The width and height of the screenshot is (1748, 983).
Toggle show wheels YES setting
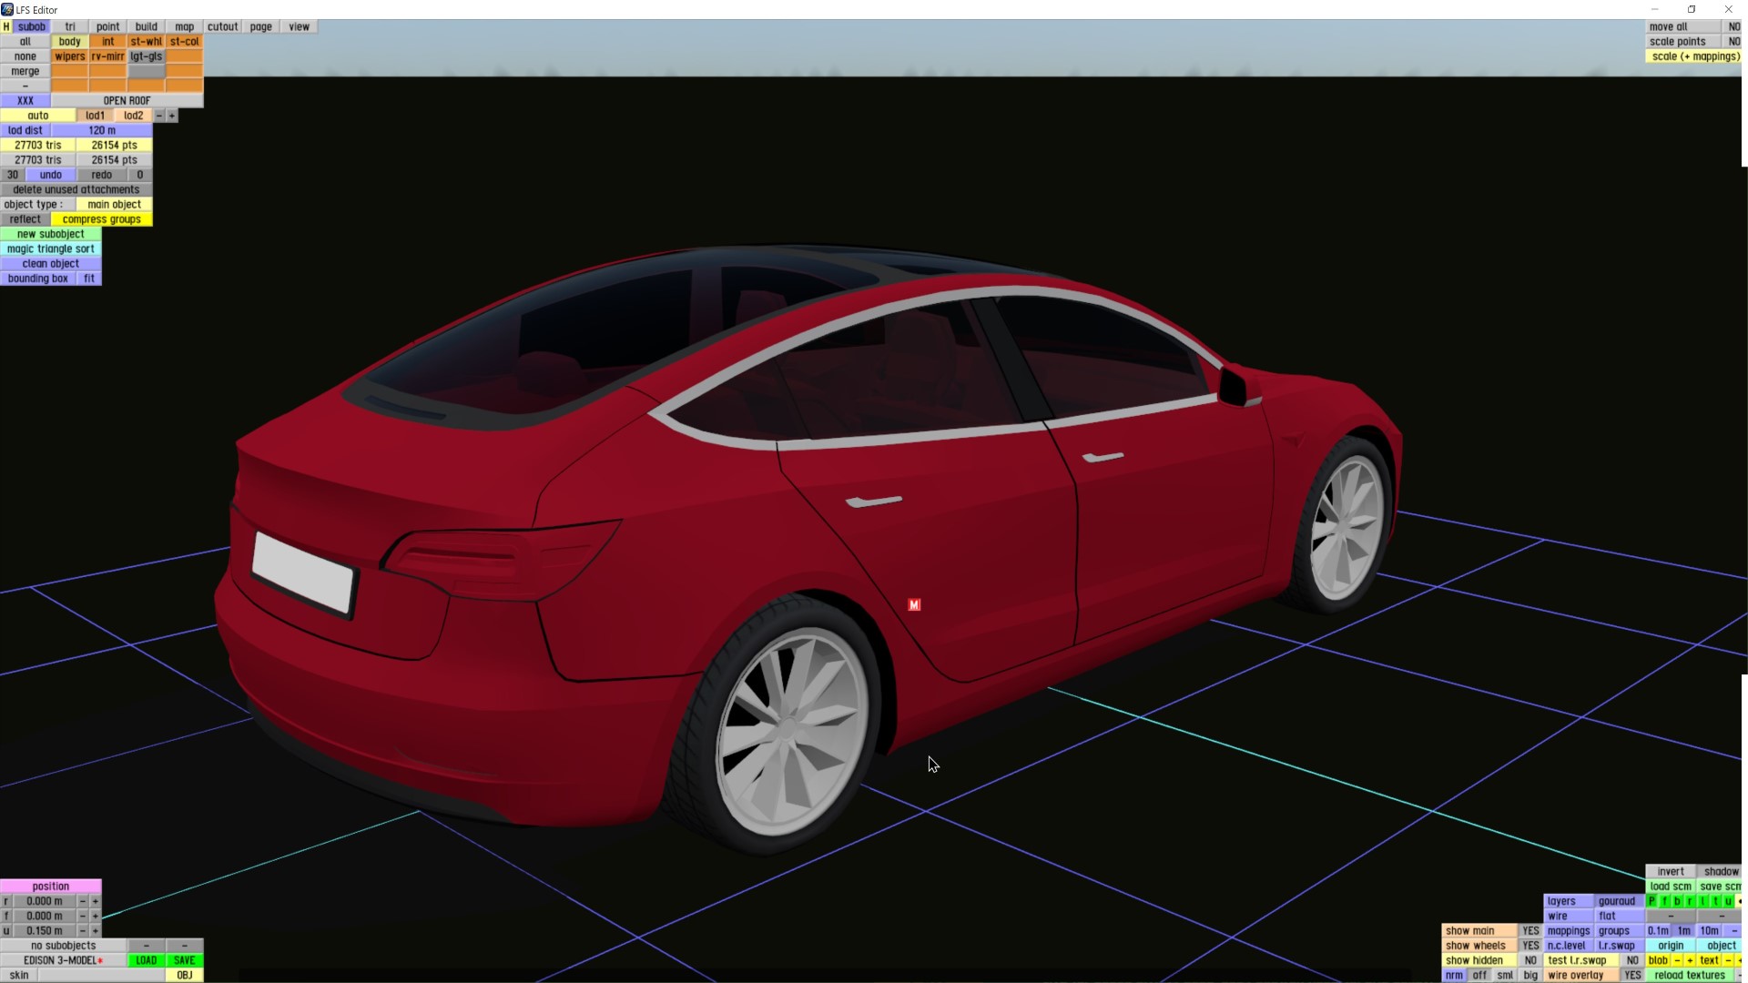coord(1530,946)
